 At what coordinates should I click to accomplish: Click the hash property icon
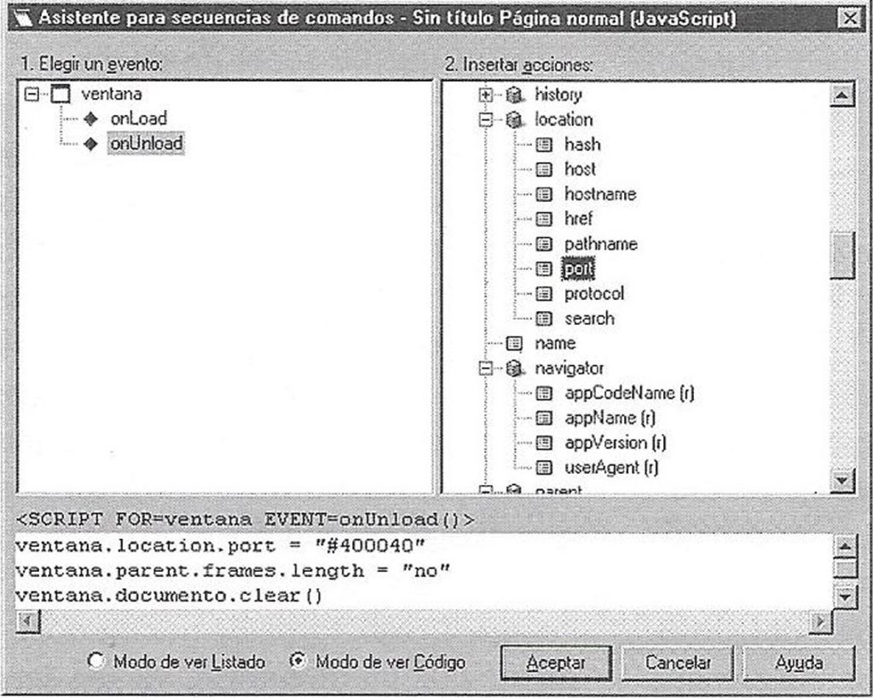544,145
